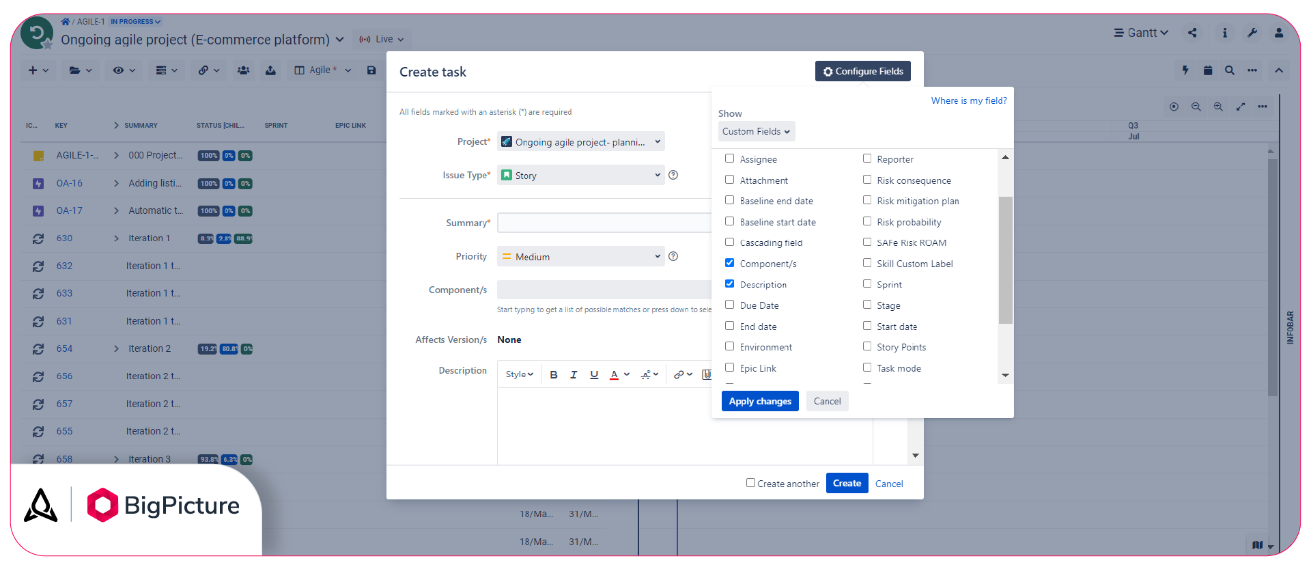This screenshot has height=567, width=1311.
Task: Open the Style text format menu
Action: pyautogui.click(x=519, y=374)
